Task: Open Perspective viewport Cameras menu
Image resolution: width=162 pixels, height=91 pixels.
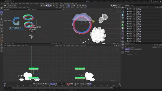Action: click(11, 8)
